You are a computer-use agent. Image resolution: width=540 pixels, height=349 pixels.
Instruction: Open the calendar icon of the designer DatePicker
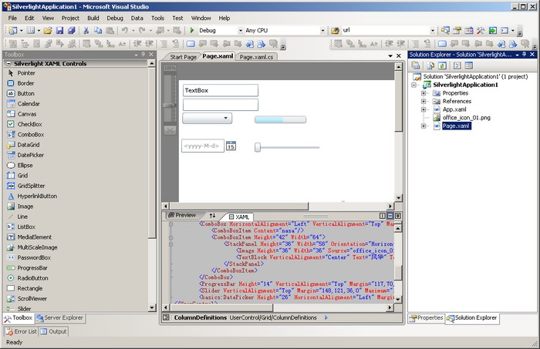(x=231, y=146)
